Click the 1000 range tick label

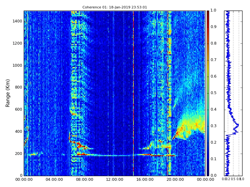coord(17,65)
